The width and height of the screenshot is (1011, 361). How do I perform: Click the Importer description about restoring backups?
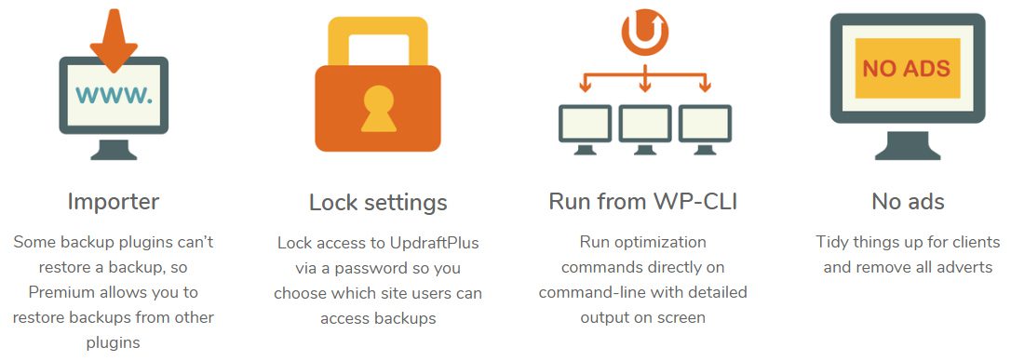click(x=114, y=292)
